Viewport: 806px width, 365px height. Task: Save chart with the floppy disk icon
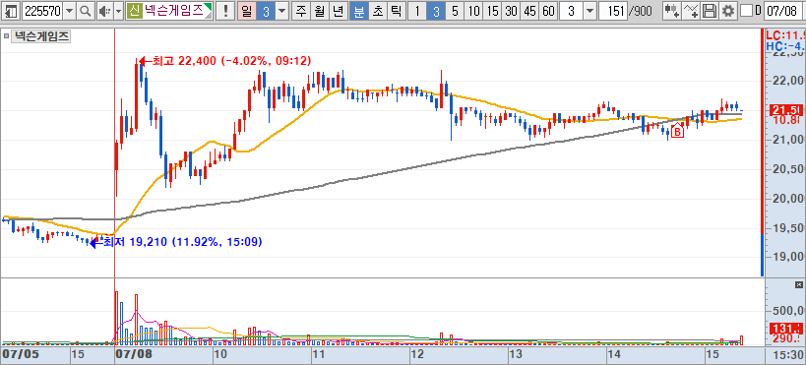(710, 10)
